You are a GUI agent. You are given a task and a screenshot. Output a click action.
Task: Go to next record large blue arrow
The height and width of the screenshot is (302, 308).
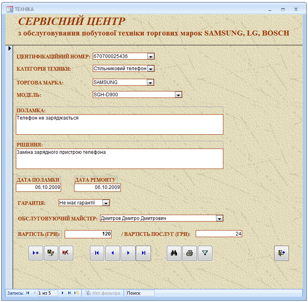point(128,253)
